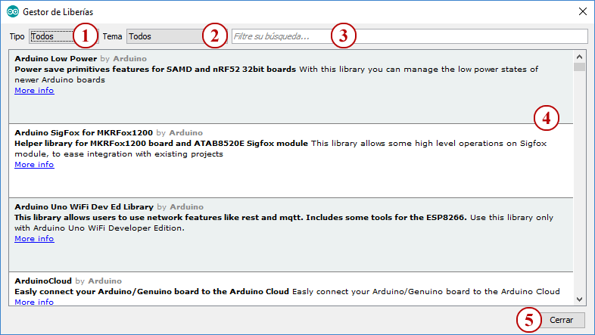Screen dimensions: 595x335
Task: Click the red circled number 4 marker
Action: (x=546, y=117)
